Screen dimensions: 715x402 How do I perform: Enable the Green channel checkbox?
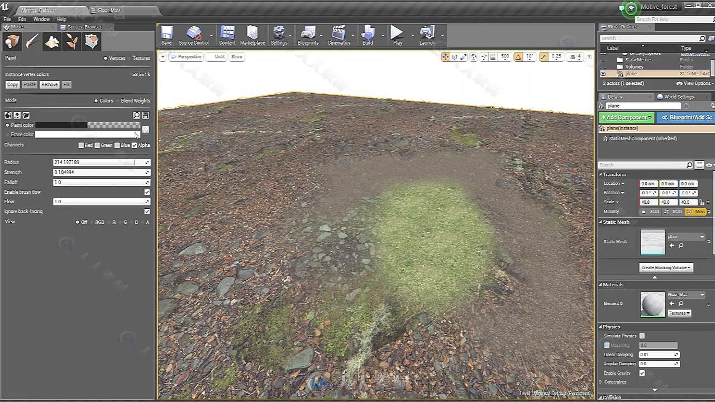(97, 145)
